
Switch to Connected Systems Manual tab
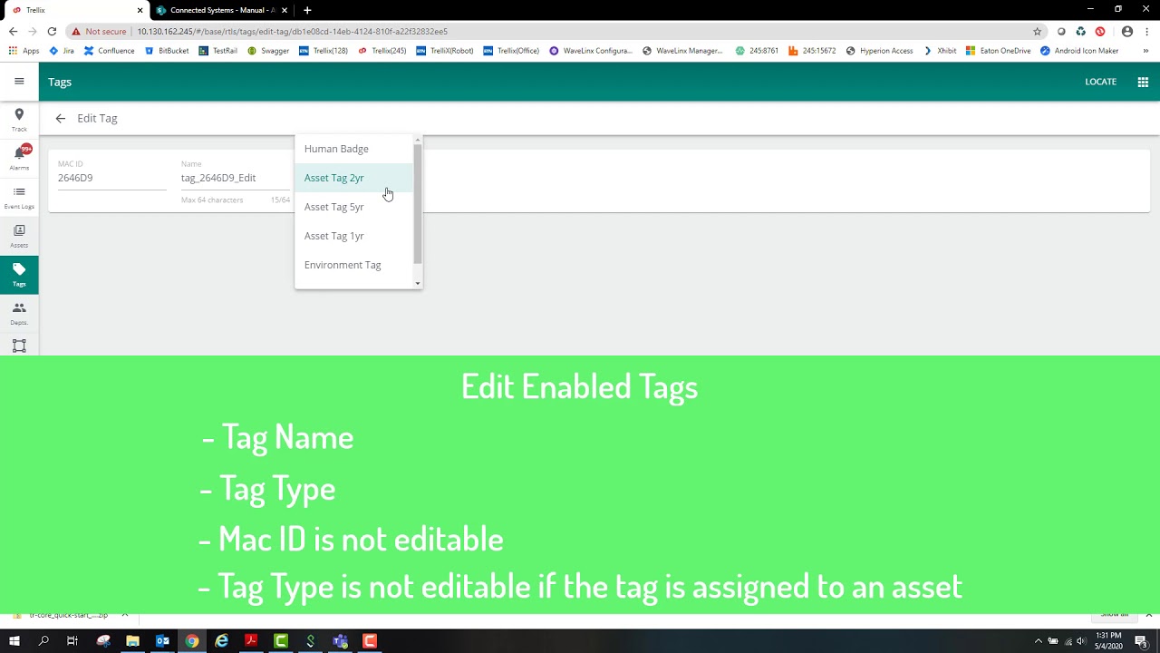[222, 10]
